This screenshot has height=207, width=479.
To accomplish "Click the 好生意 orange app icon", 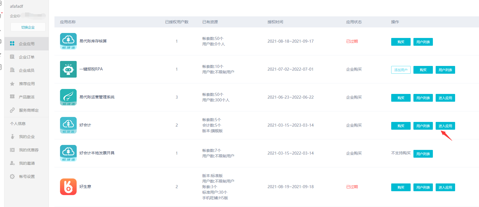I will pyautogui.click(x=68, y=187).
